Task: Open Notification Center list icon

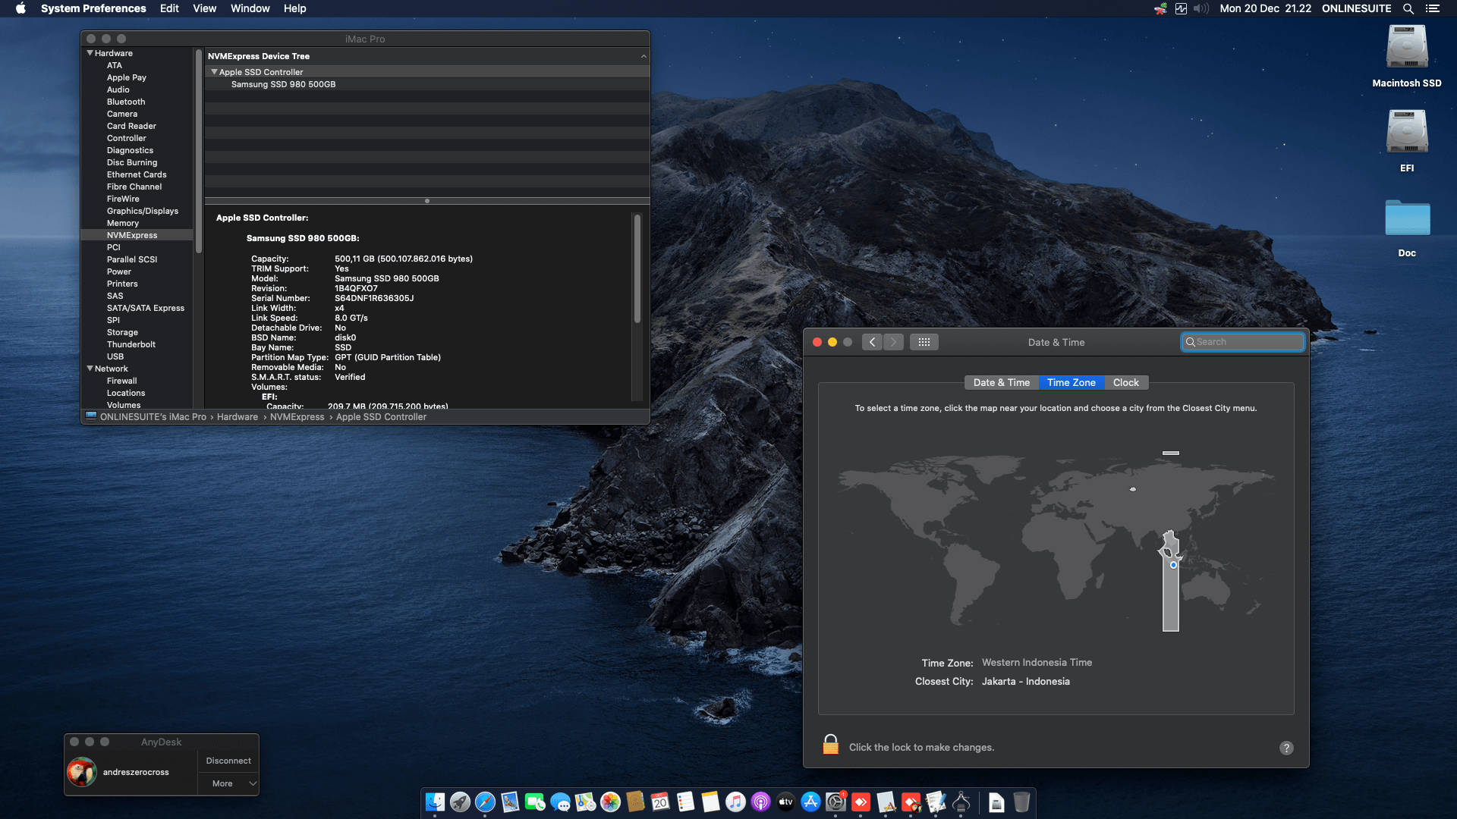Action: coord(1432,8)
